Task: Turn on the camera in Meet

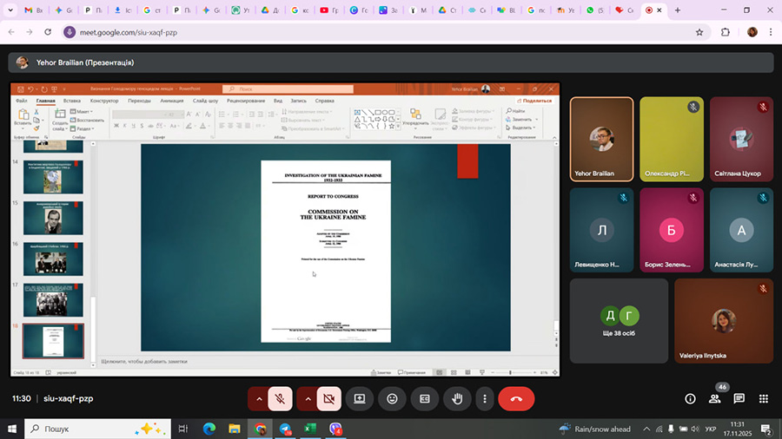Action: coord(328,399)
